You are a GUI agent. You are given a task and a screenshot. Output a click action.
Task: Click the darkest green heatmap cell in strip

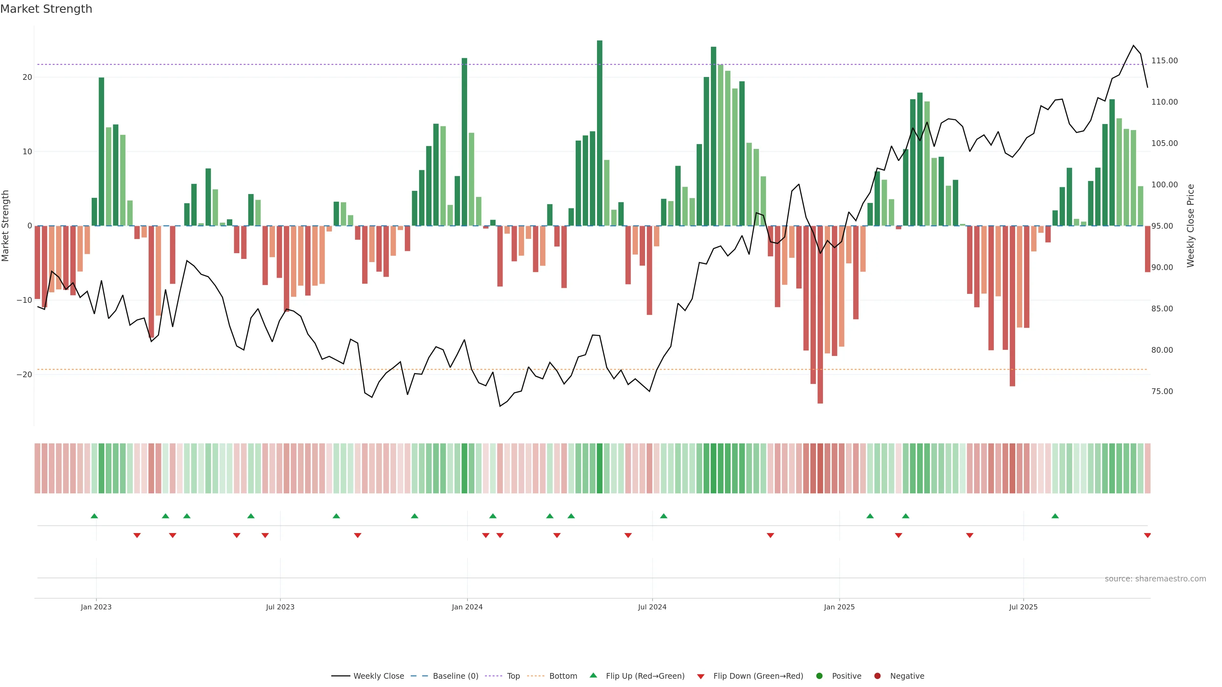tap(600, 468)
